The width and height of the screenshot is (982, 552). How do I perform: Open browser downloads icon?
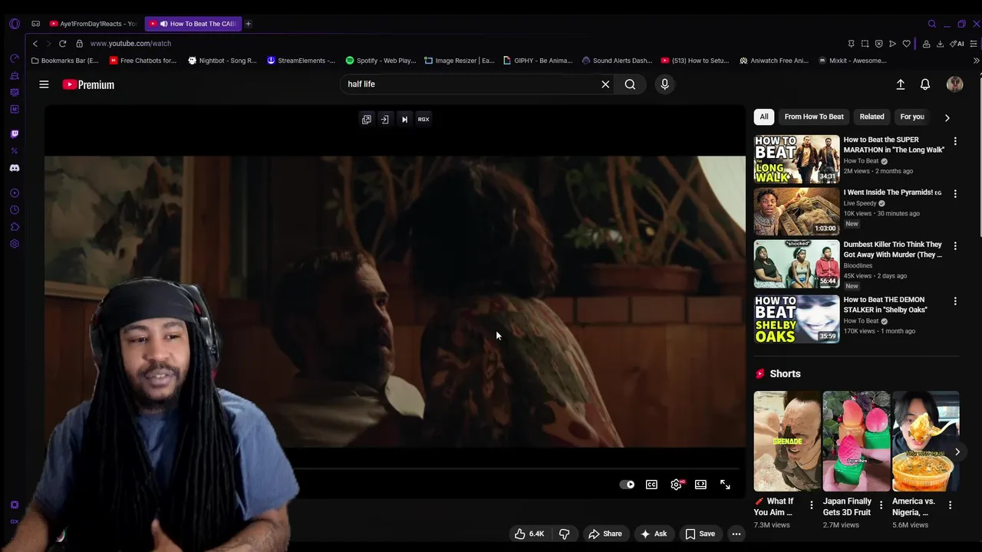click(x=940, y=44)
